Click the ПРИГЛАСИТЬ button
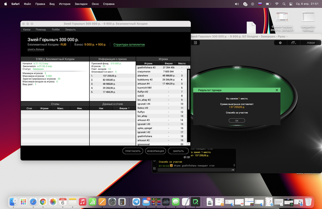The width and height of the screenshot is (322, 209). pos(132,151)
